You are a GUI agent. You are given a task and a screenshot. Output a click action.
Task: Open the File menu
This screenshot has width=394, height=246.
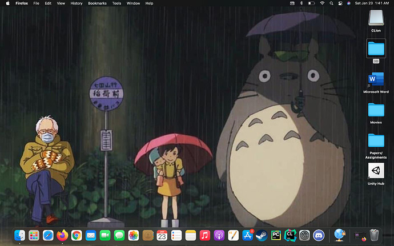[37, 3]
